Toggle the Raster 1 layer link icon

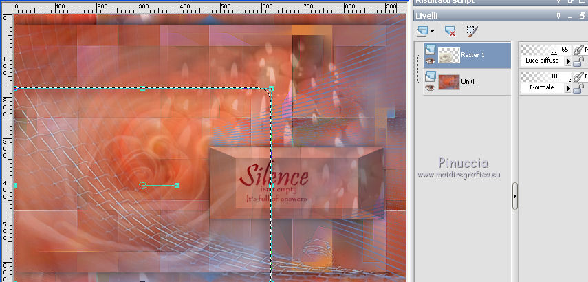(580, 50)
